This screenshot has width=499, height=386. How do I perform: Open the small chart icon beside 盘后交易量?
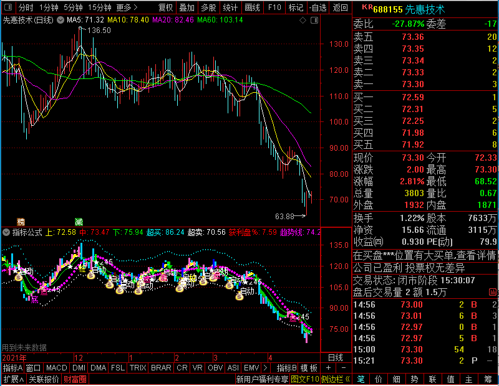[x=492, y=292]
